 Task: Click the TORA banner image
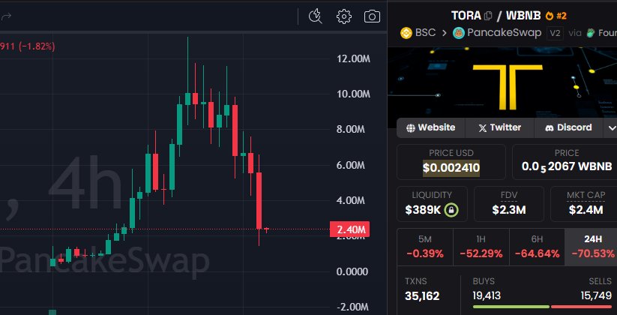click(x=502, y=81)
